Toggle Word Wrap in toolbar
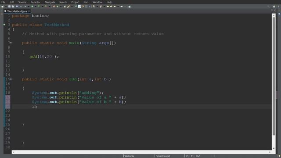Viewport: 281px width, 158px height. (83, 7)
